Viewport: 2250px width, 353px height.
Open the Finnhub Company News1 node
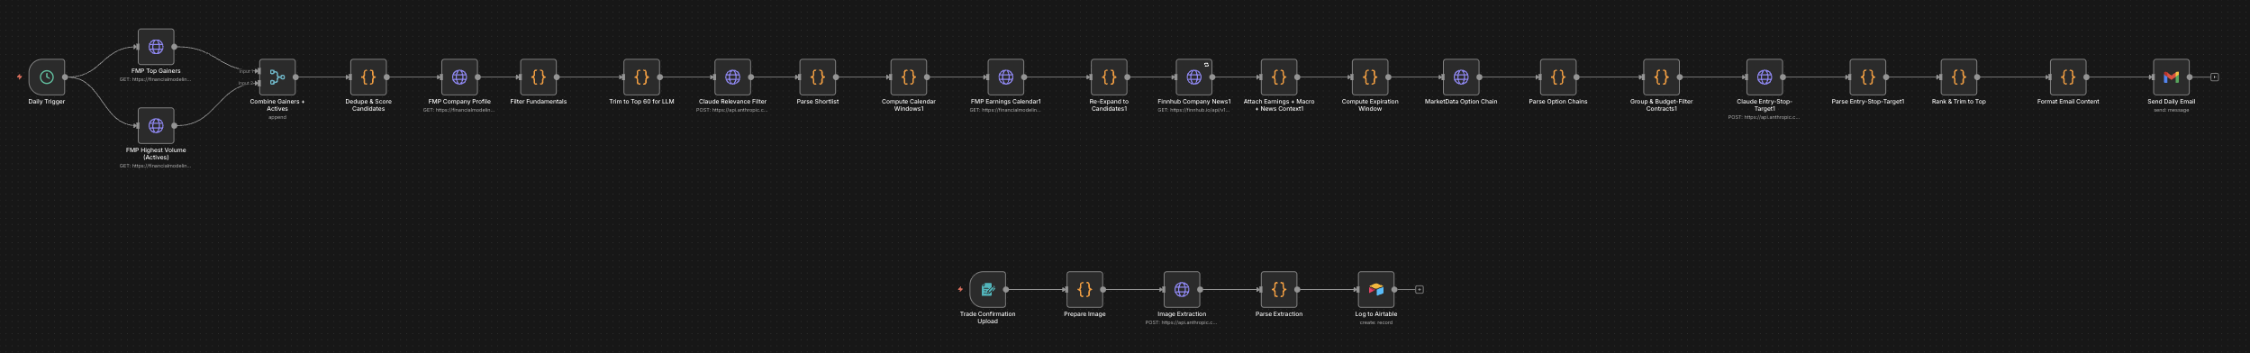pos(1194,77)
